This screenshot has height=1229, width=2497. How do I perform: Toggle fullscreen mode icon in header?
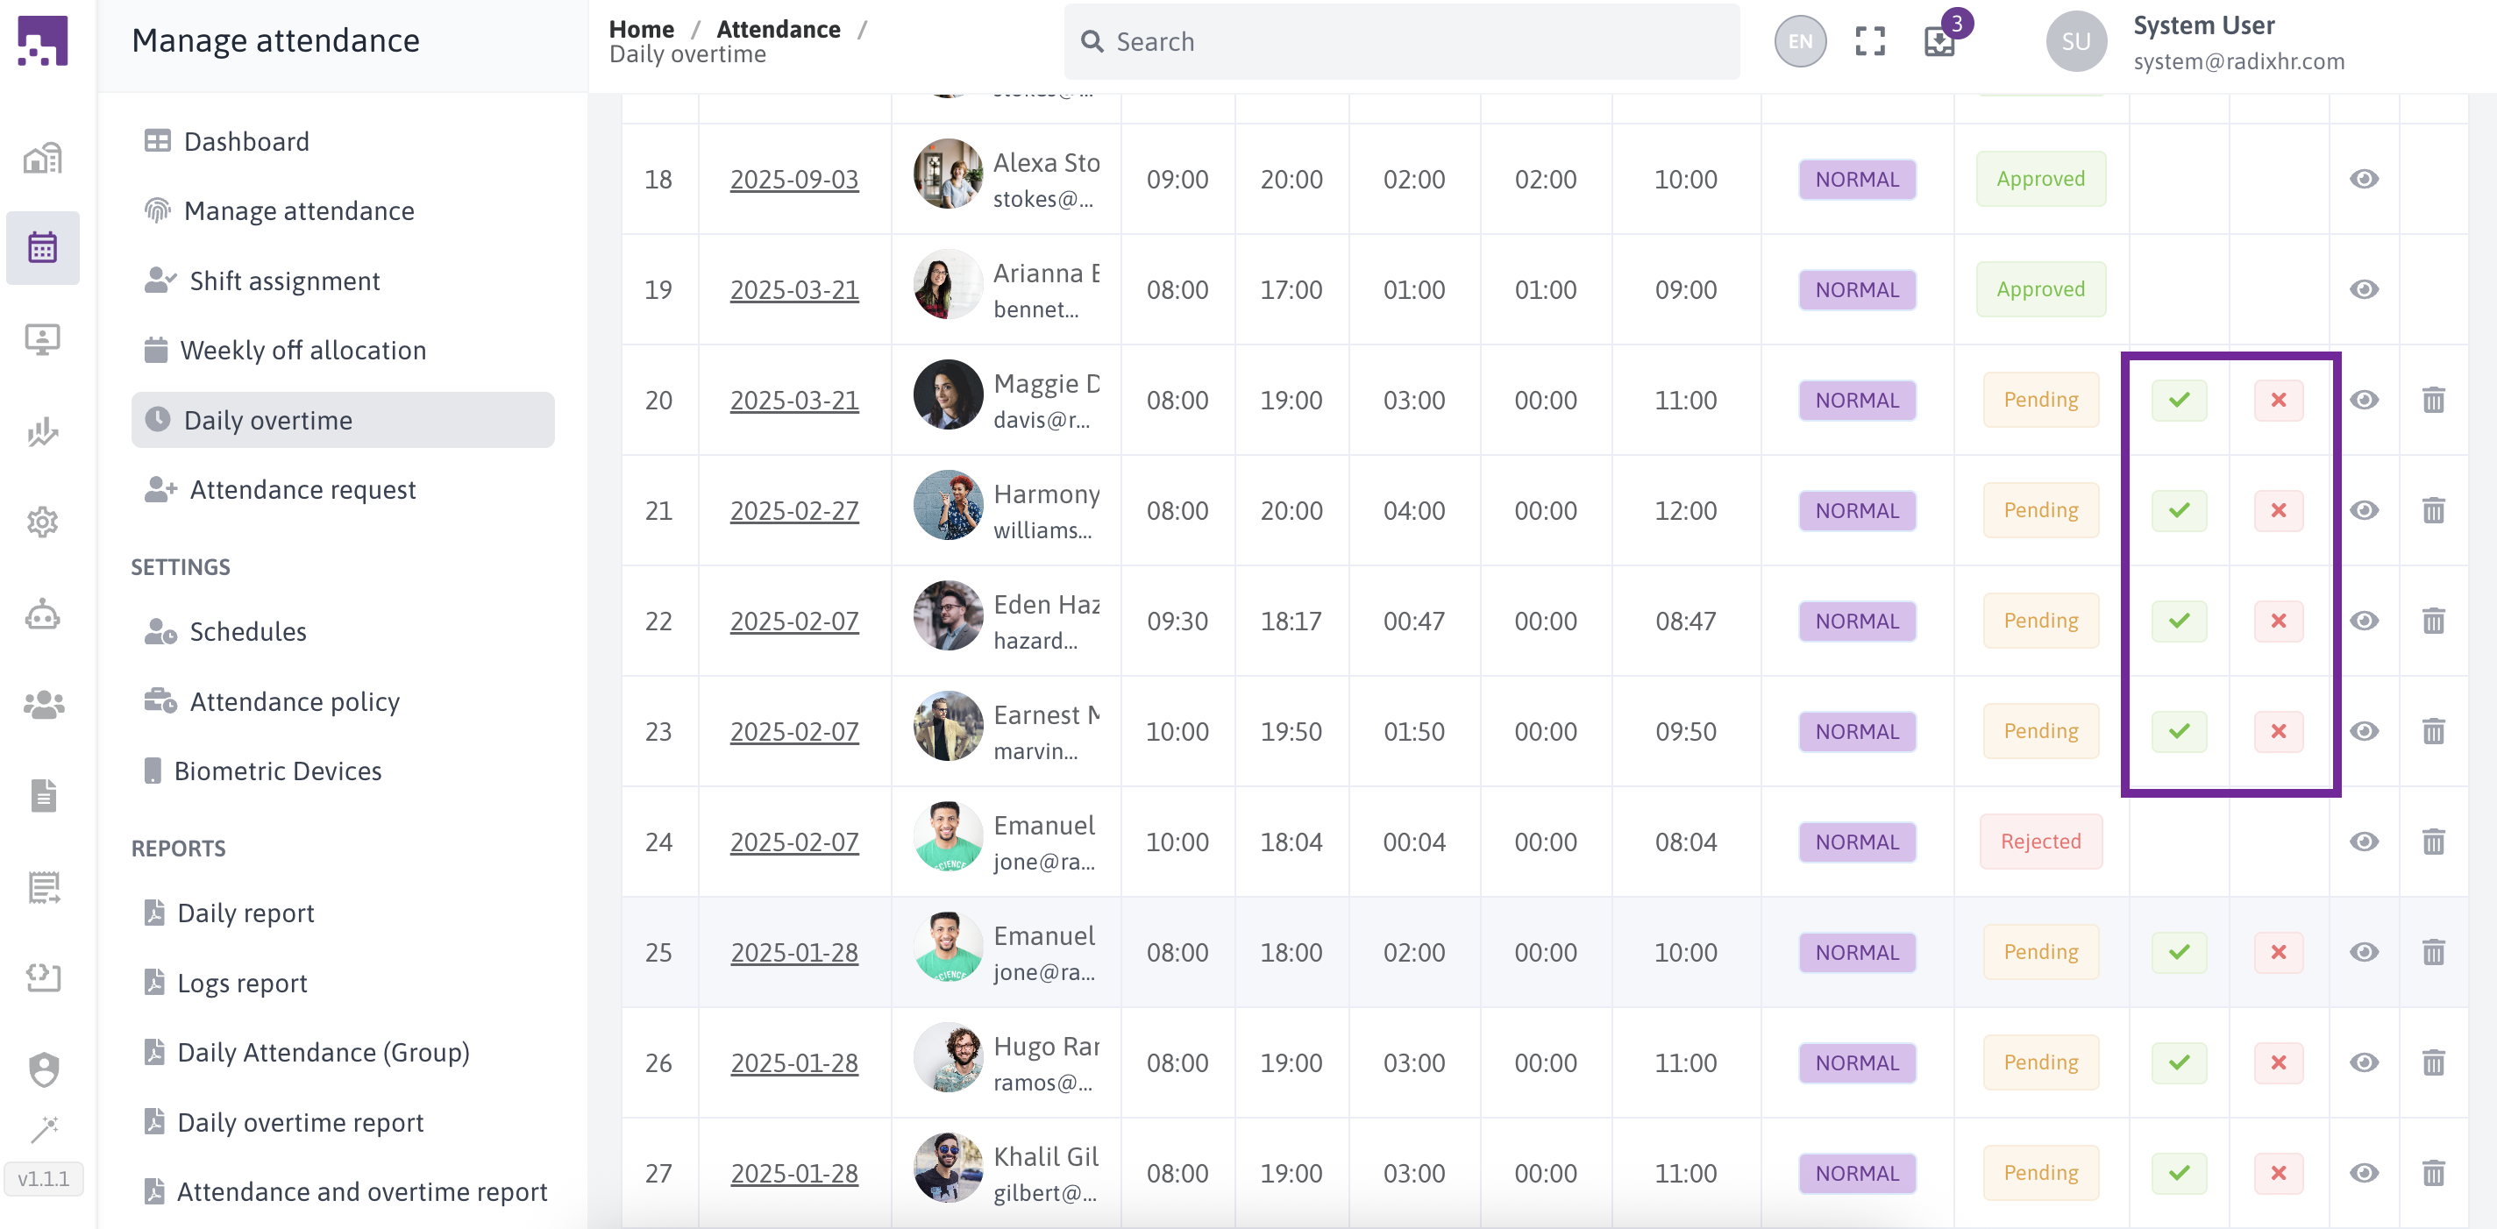(1870, 42)
